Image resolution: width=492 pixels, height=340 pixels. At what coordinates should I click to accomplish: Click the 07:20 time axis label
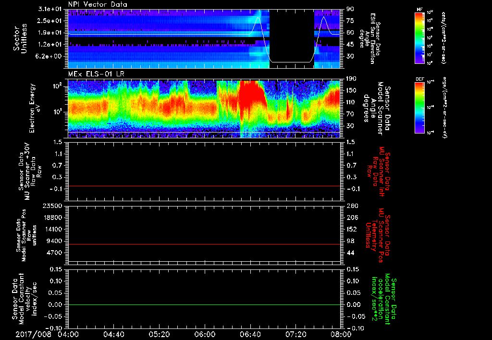296,334
